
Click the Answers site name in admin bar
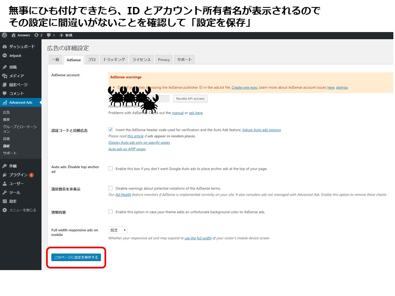[x=24, y=35]
